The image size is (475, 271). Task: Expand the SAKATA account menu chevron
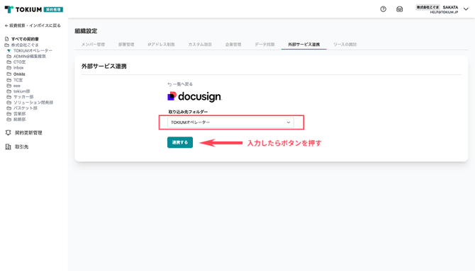tap(466, 9)
